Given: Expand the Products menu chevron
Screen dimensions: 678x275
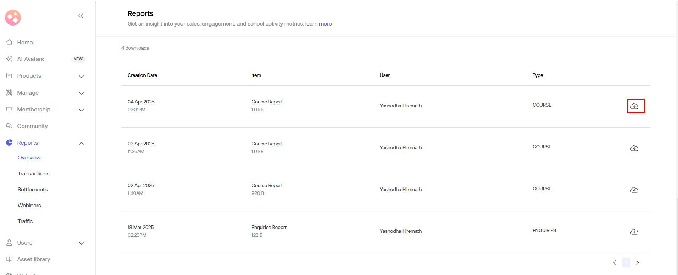Looking at the screenshot, I should (x=82, y=77).
